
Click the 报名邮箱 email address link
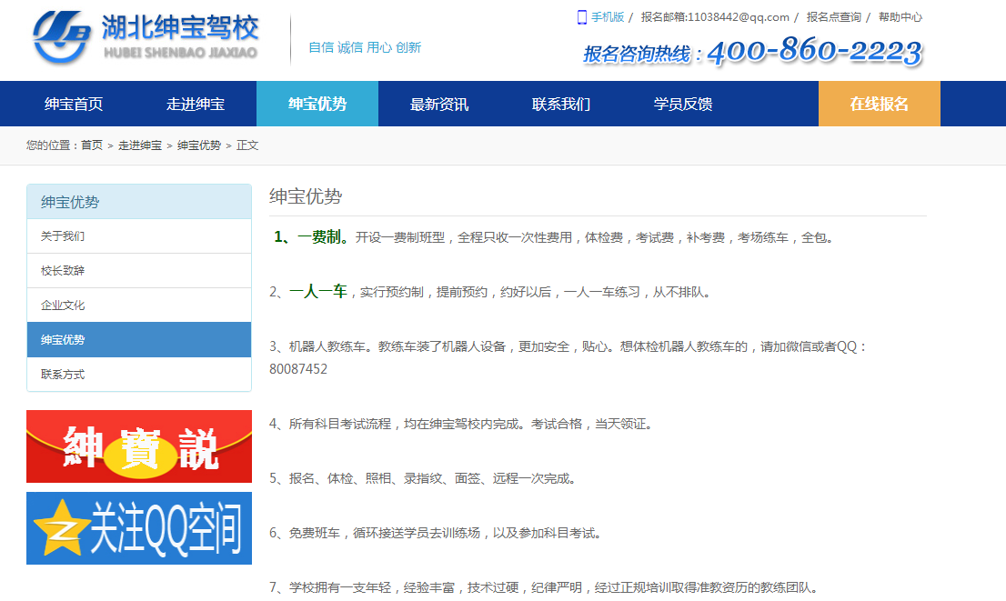[x=714, y=17]
